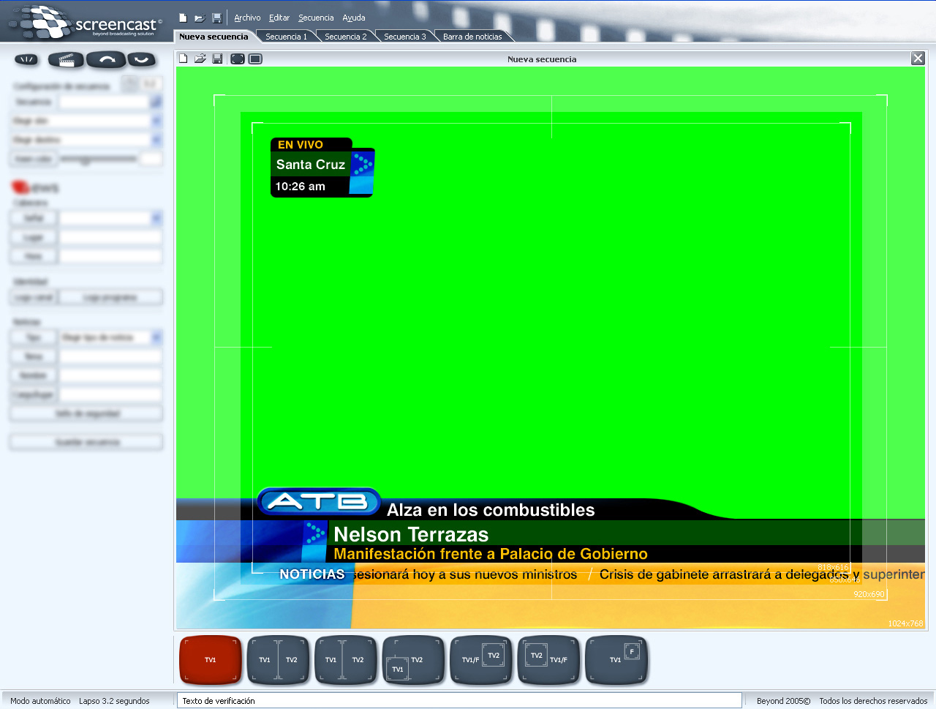Click the Texto de verificación field

pyautogui.click(x=459, y=700)
